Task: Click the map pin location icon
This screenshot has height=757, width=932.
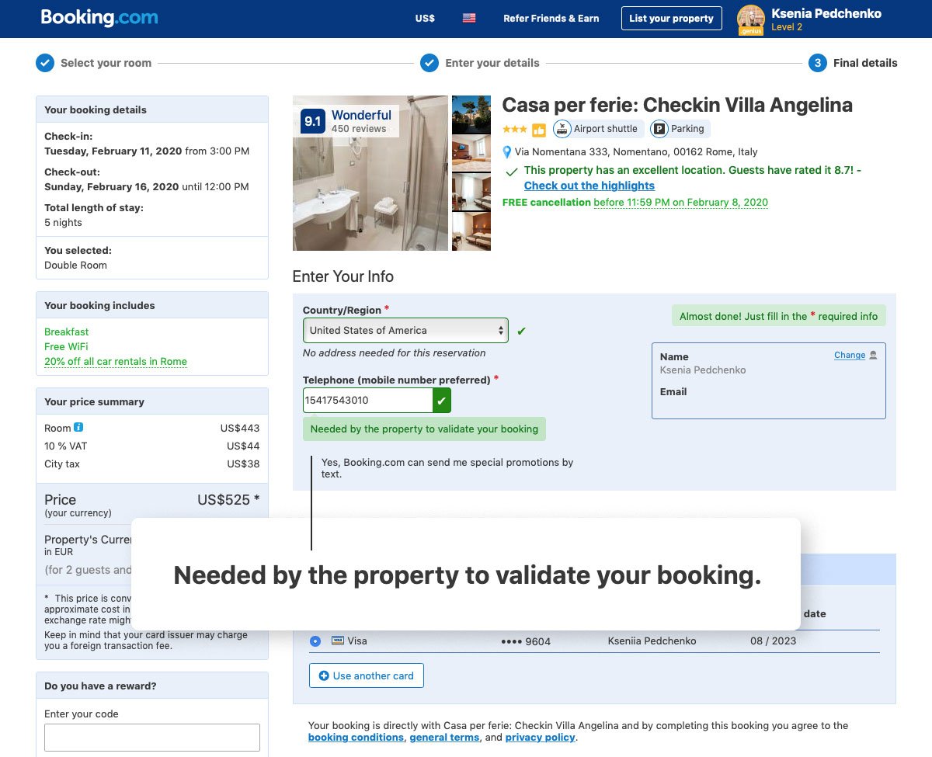Action: [507, 152]
